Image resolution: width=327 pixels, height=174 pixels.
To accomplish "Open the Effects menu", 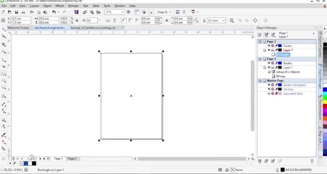I will [60, 6].
